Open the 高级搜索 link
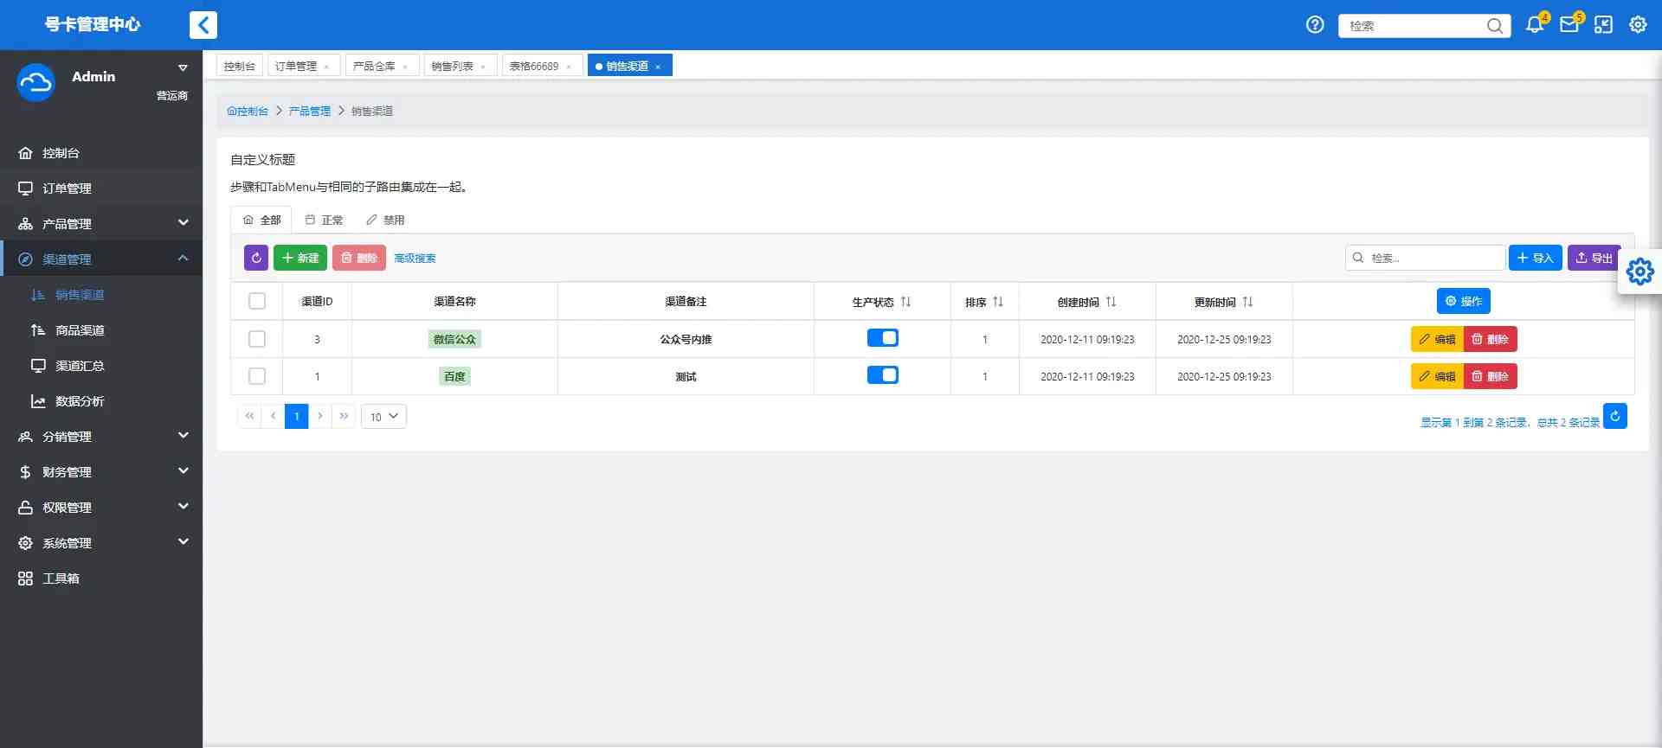This screenshot has height=748, width=1662. (415, 258)
